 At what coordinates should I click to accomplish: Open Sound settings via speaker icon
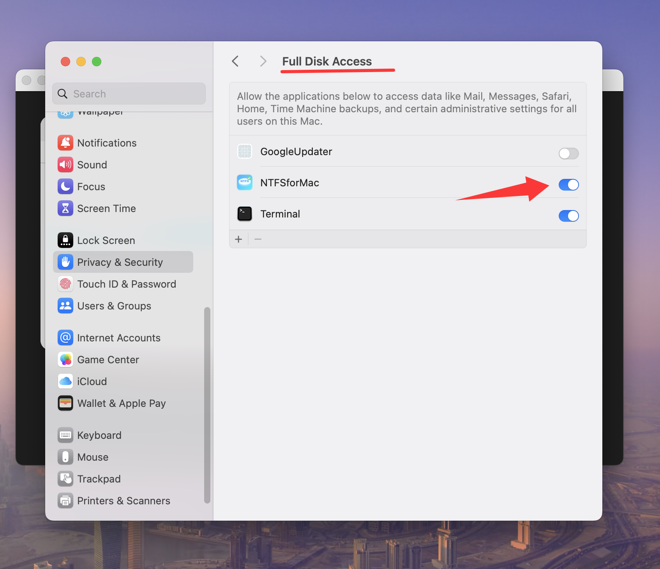pyautogui.click(x=65, y=164)
